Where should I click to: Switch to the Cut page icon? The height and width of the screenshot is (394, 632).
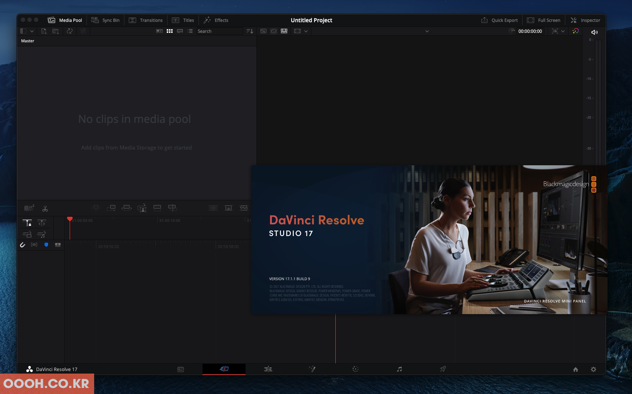[224, 369]
